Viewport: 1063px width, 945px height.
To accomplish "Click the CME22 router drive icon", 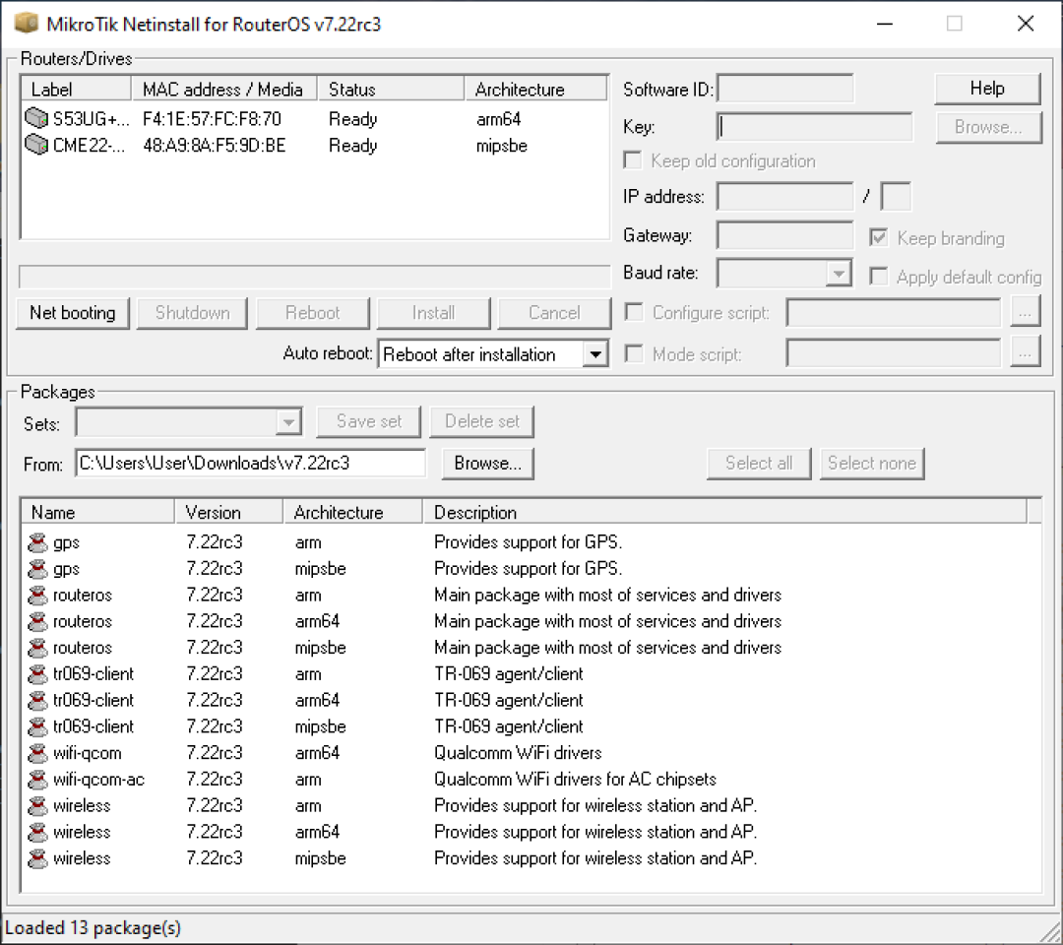I will click(x=36, y=145).
